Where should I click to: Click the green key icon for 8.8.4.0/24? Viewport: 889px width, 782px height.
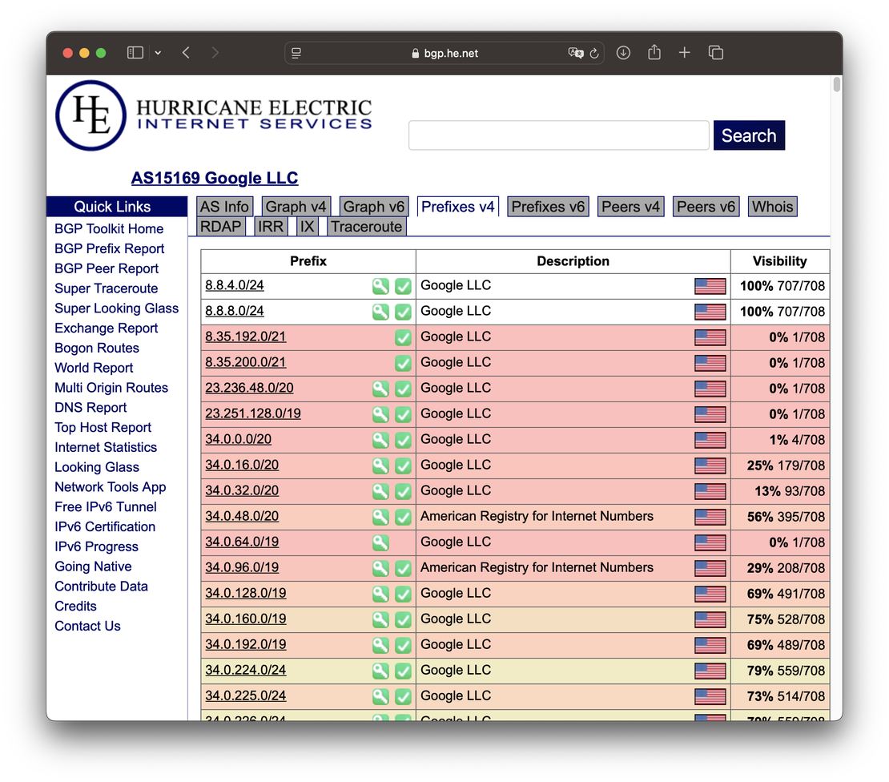(380, 286)
